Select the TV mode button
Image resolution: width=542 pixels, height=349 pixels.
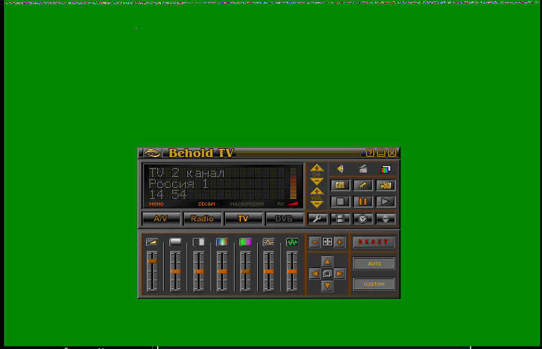(243, 219)
